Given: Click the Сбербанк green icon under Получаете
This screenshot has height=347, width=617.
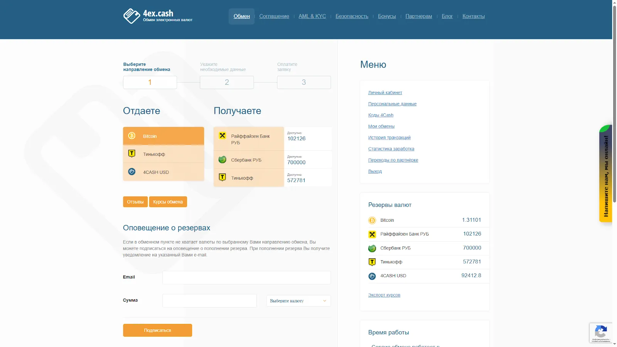Looking at the screenshot, I should (x=223, y=160).
